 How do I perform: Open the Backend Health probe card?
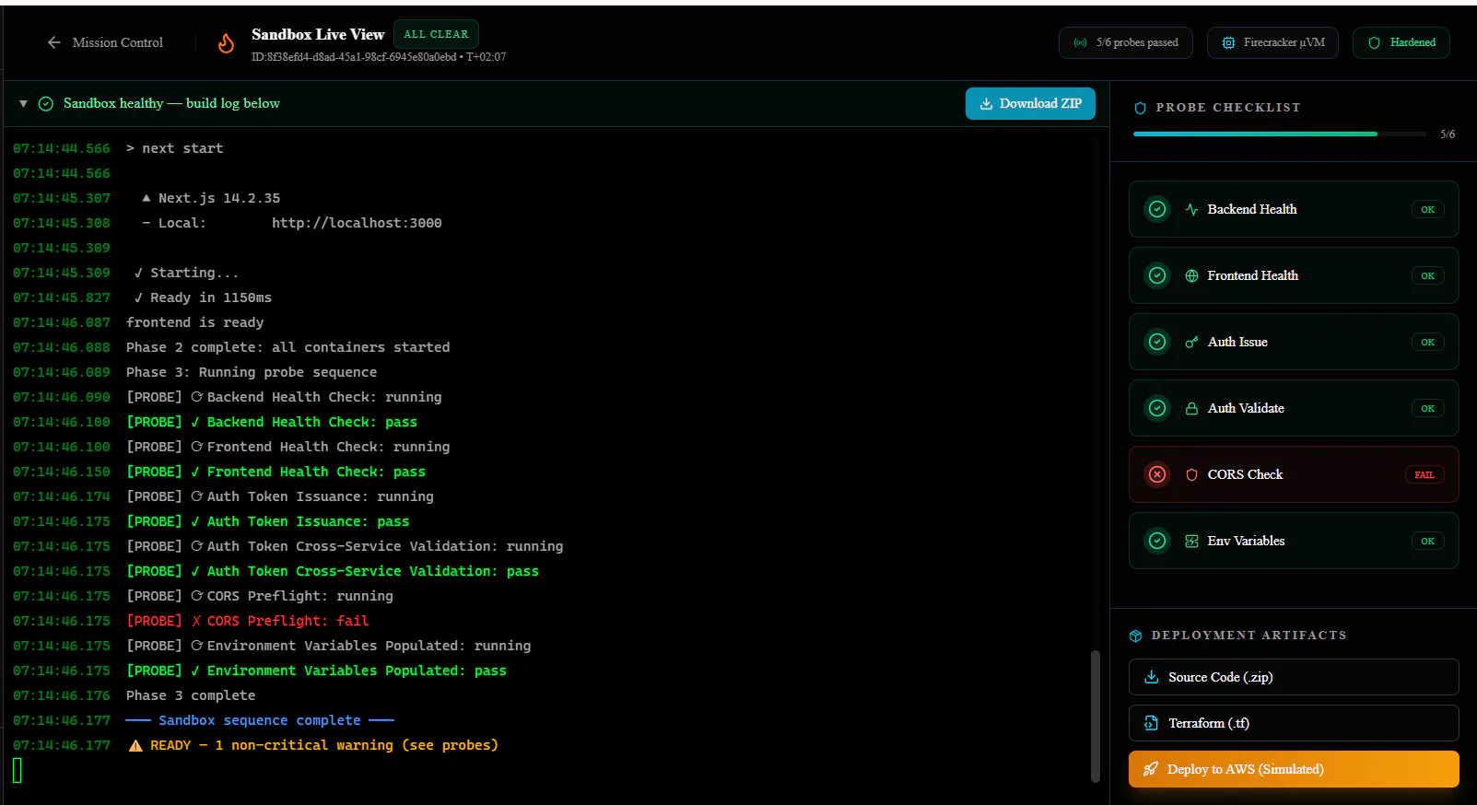click(1294, 209)
